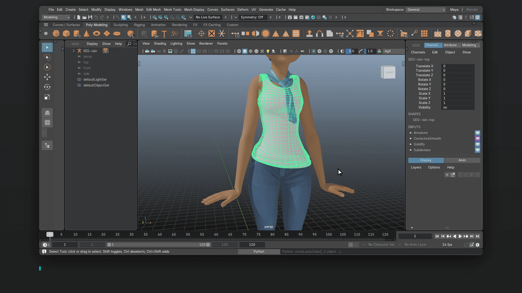
Task: Click the Mirror shelf icon
Action: [x=256, y=34]
